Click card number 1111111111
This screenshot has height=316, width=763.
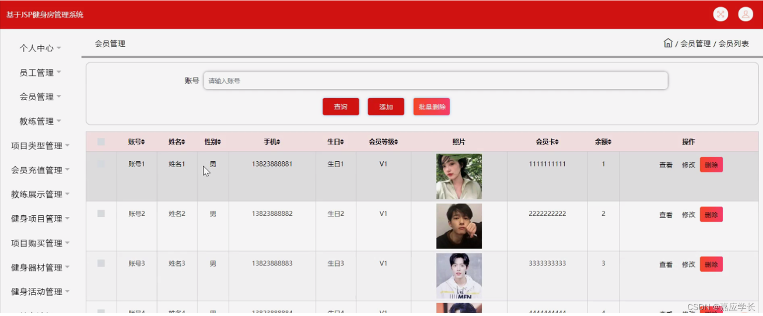click(x=547, y=164)
